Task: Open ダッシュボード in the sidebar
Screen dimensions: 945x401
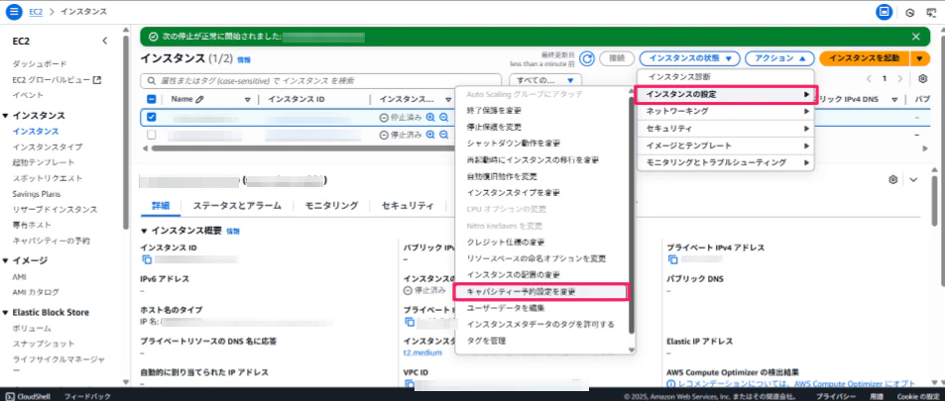Action: (x=40, y=63)
